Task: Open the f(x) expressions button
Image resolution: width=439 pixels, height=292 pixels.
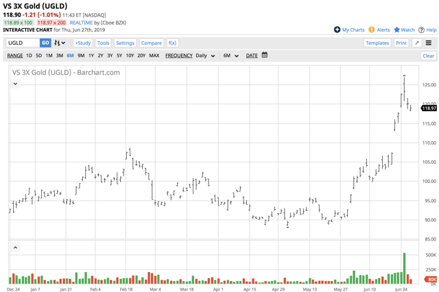Action: (x=172, y=42)
